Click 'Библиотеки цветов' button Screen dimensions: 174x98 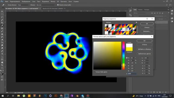[144, 54]
